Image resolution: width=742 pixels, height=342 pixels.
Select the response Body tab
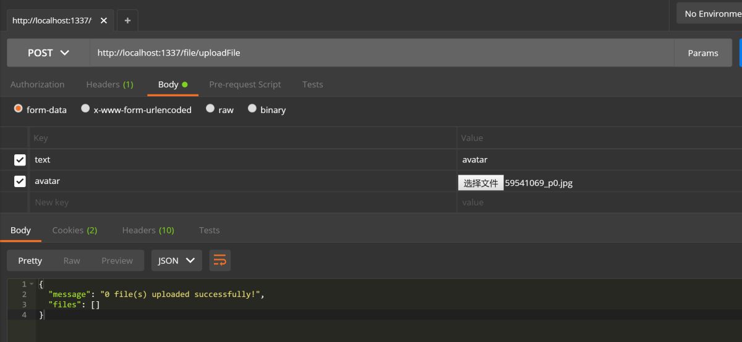pyautogui.click(x=20, y=230)
